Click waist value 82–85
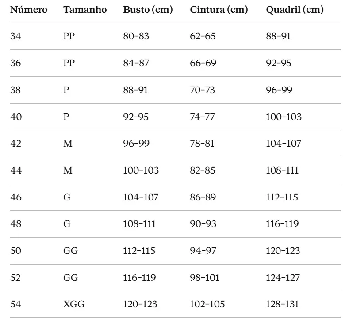The height and width of the screenshot is (325, 345). tap(203, 170)
